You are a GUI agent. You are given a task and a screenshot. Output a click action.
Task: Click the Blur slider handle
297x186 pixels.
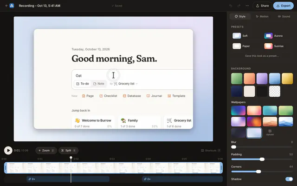[234, 147]
